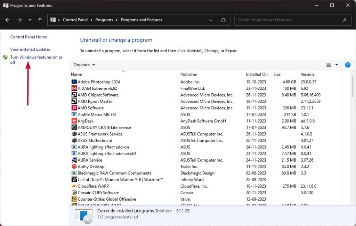Click the Valve publisher cell

(185, 199)
